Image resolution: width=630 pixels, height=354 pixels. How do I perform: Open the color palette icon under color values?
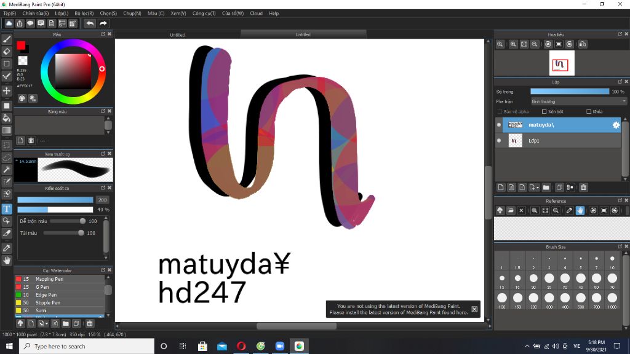[x=22, y=98]
